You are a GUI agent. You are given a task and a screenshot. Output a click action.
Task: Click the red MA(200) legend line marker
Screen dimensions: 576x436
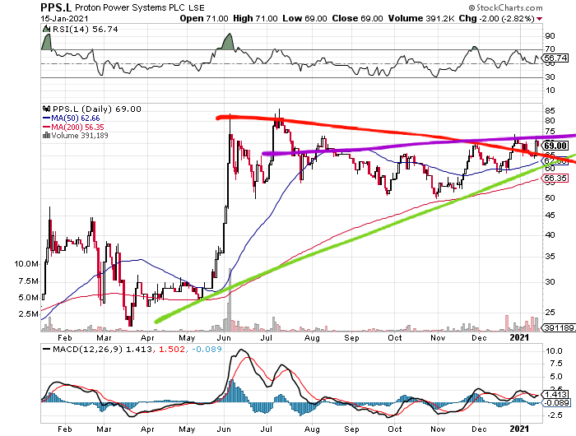[46, 127]
